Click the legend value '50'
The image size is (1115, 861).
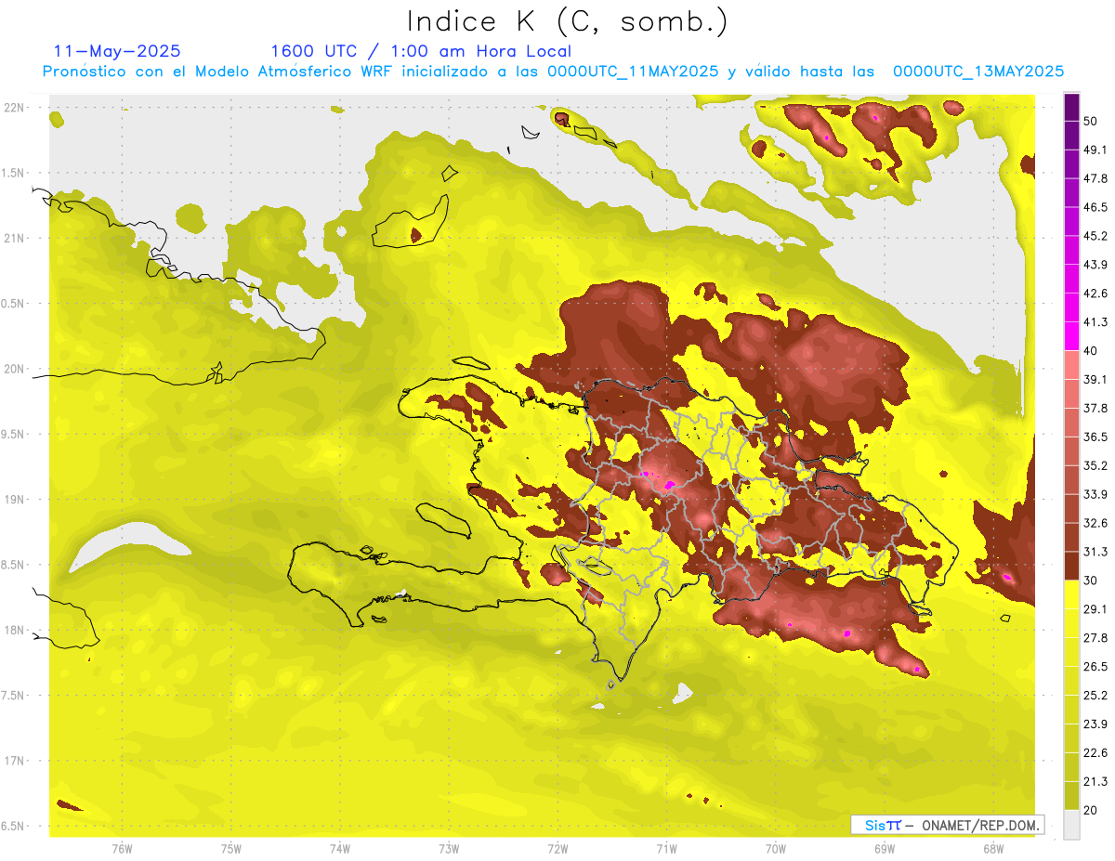(1091, 121)
